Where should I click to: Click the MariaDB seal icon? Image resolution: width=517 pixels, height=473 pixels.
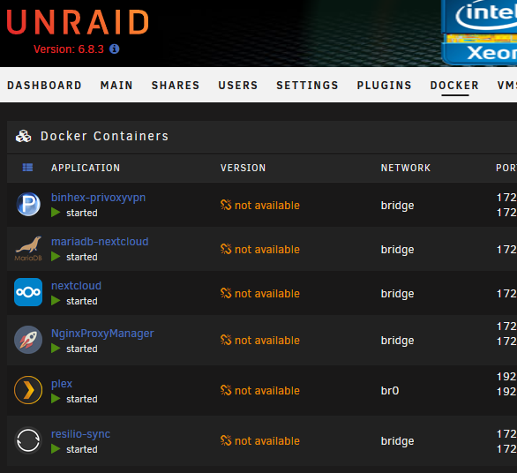tap(28, 249)
